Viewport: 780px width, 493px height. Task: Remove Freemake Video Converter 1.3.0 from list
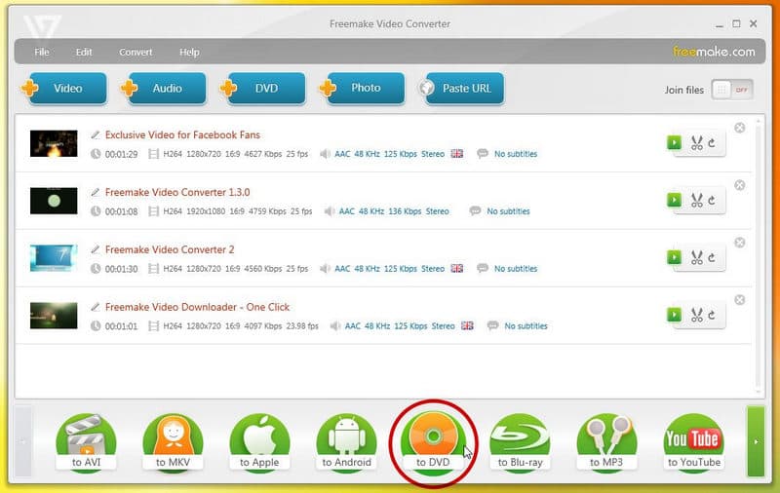pyautogui.click(x=739, y=185)
